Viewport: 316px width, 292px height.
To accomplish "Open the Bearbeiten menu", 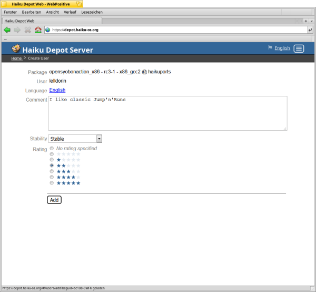I will [31, 12].
